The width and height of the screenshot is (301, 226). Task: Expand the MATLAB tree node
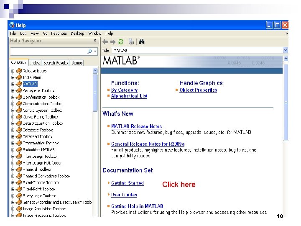pyautogui.click(x=13, y=84)
